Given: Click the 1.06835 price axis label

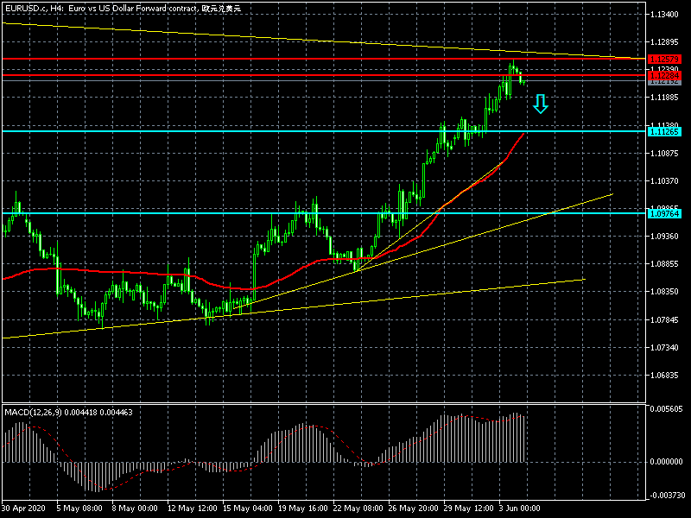Looking at the screenshot, I should (x=664, y=376).
